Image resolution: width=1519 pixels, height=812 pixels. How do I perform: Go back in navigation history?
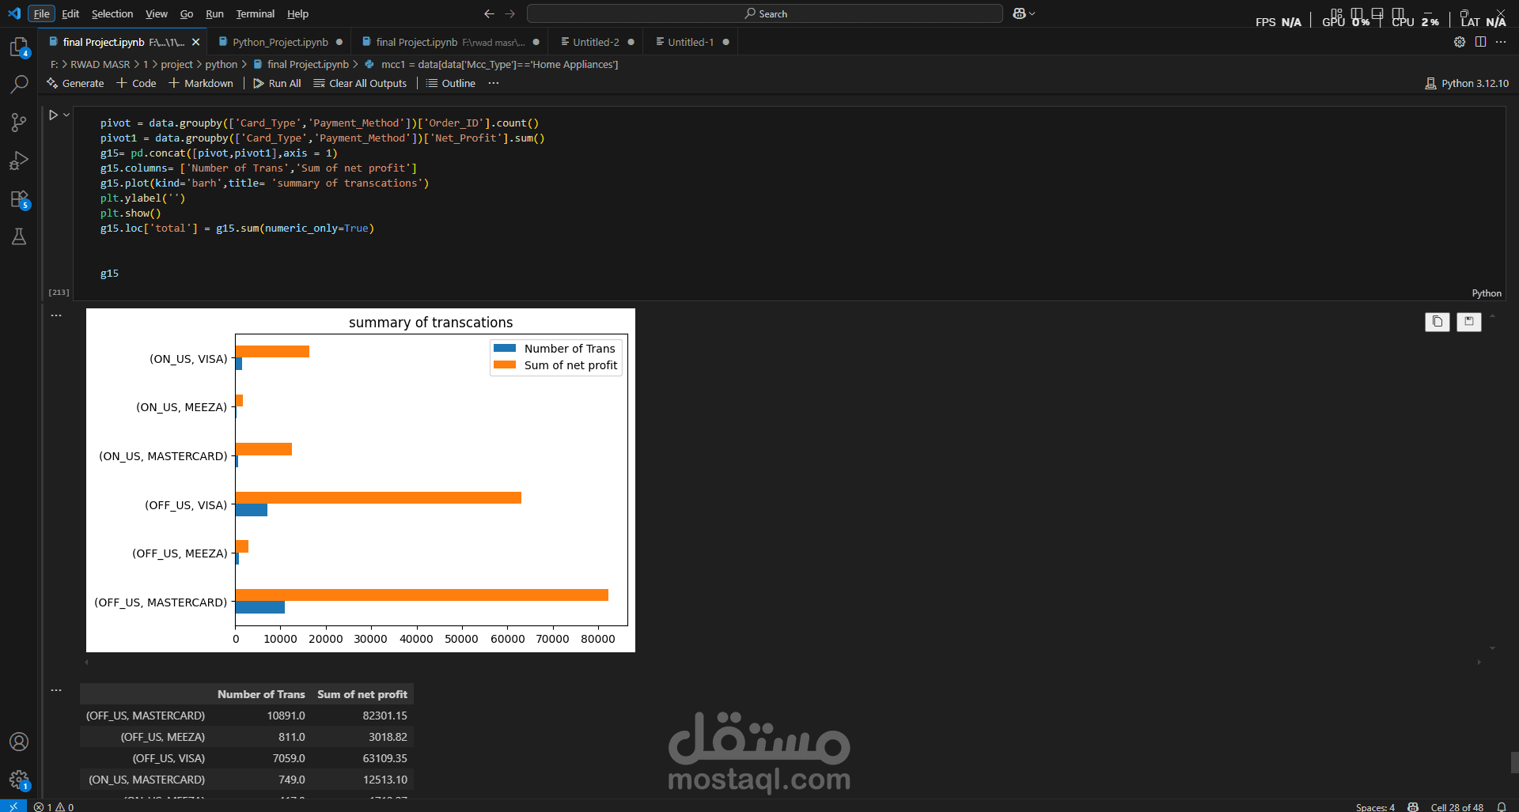coord(489,13)
